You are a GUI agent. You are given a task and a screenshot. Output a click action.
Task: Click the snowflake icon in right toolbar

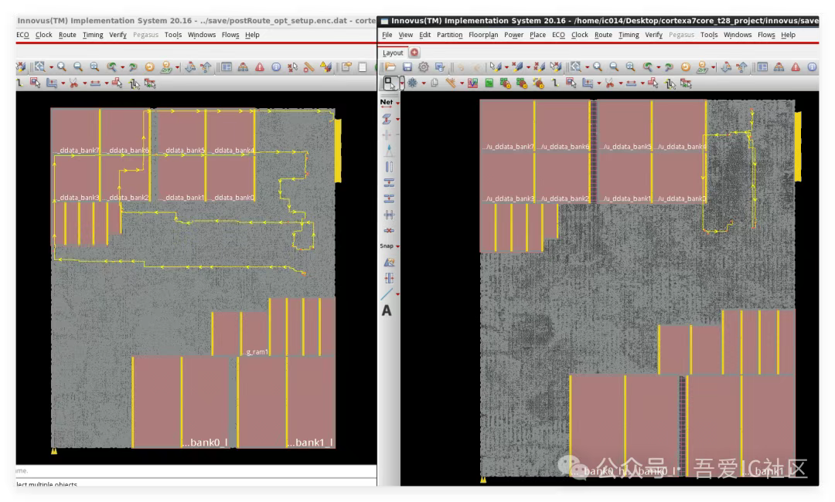tap(412, 83)
